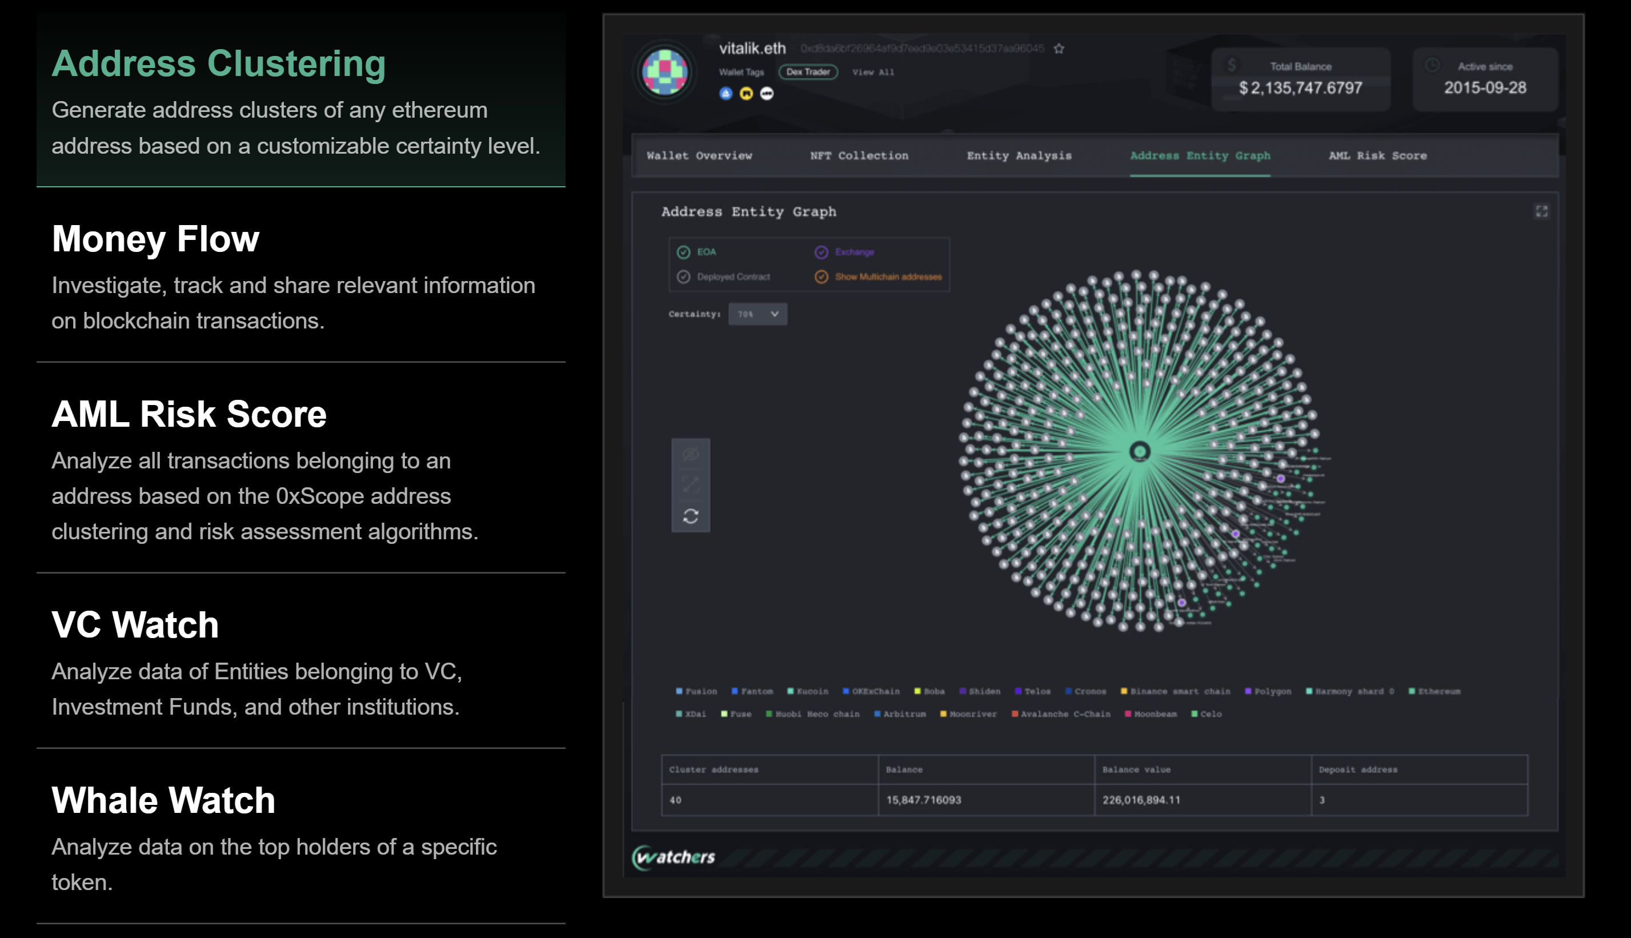
Task: Click the View All wallet tags link
Action: pos(873,72)
